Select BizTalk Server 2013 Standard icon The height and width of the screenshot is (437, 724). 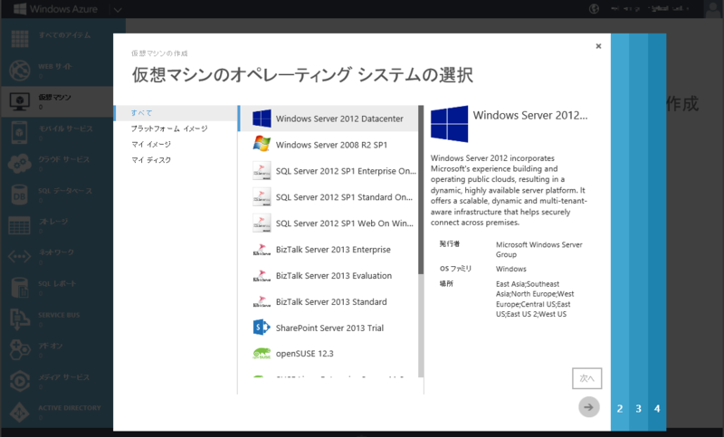pos(262,302)
